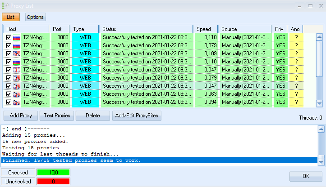
Task: Close the Proxy List window
Action: click(x=321, y=6)
